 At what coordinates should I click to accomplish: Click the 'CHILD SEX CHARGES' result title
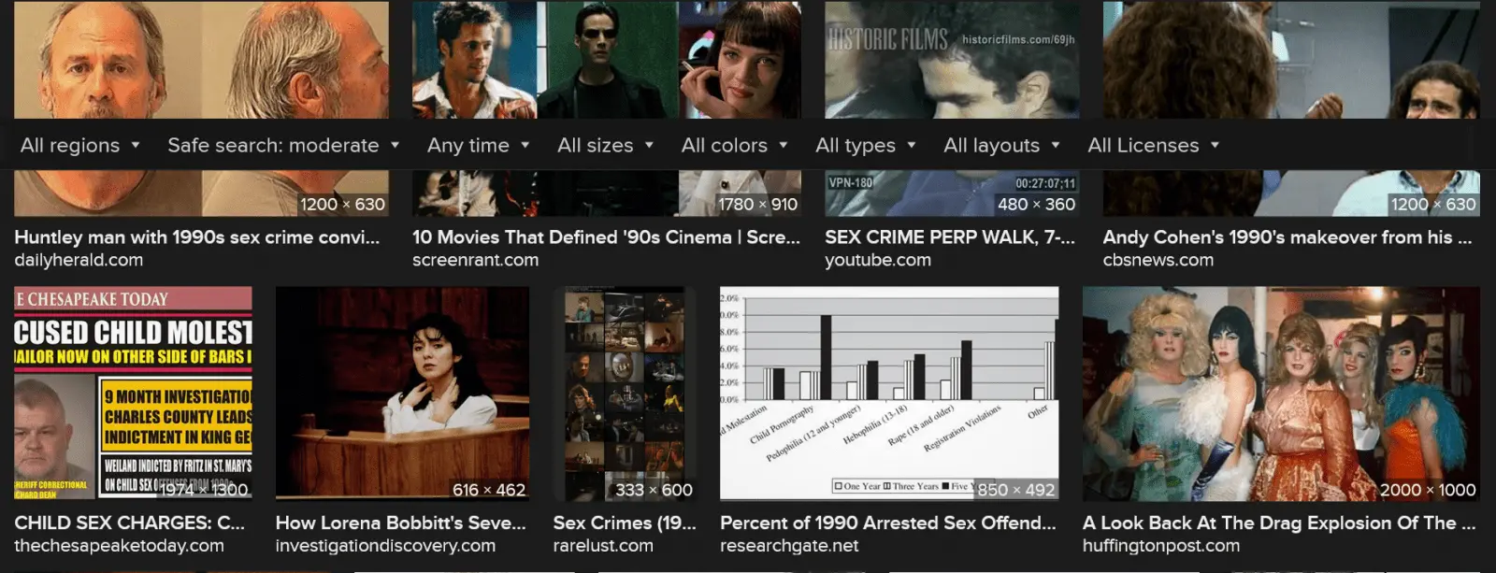(x=129, y=523)
